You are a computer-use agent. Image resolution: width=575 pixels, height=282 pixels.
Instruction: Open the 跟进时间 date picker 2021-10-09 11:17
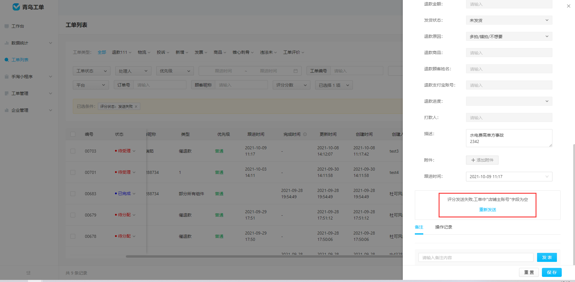[509, 177]
